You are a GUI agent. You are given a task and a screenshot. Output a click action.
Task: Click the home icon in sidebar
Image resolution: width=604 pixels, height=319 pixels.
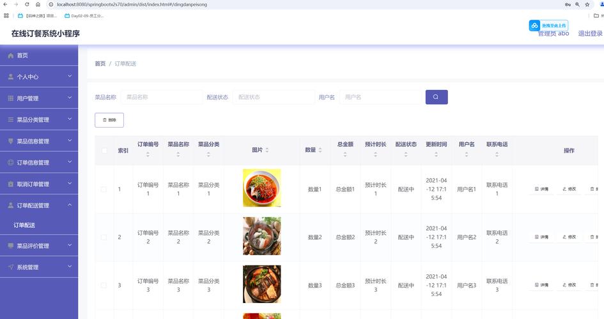[x=11, y=56]
